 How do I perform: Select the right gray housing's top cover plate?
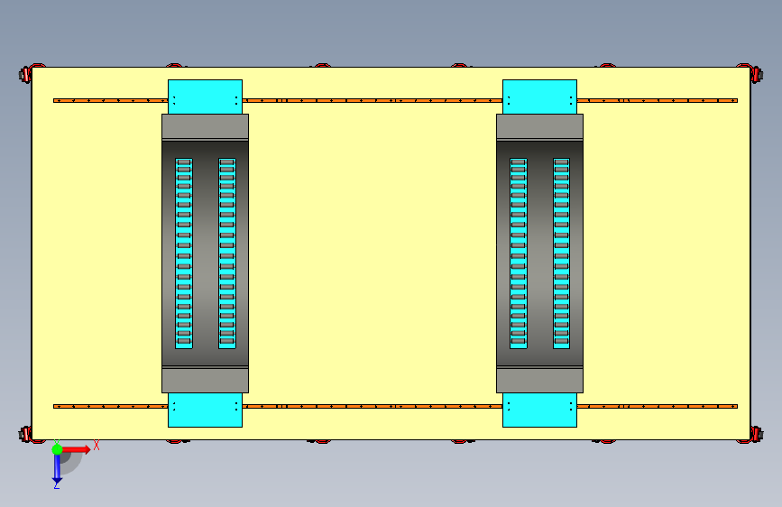[539, 126]
